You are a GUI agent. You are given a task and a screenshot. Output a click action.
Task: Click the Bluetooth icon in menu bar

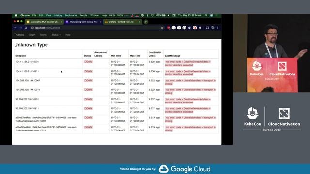(x=147, y=15)
